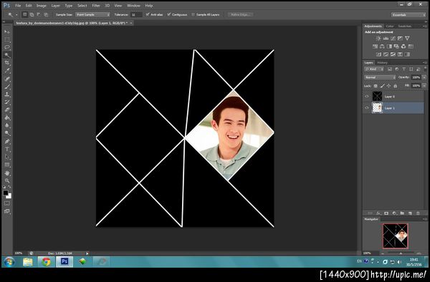Click the Navigator preview thumbnail
430x282 pixels.
395,236
